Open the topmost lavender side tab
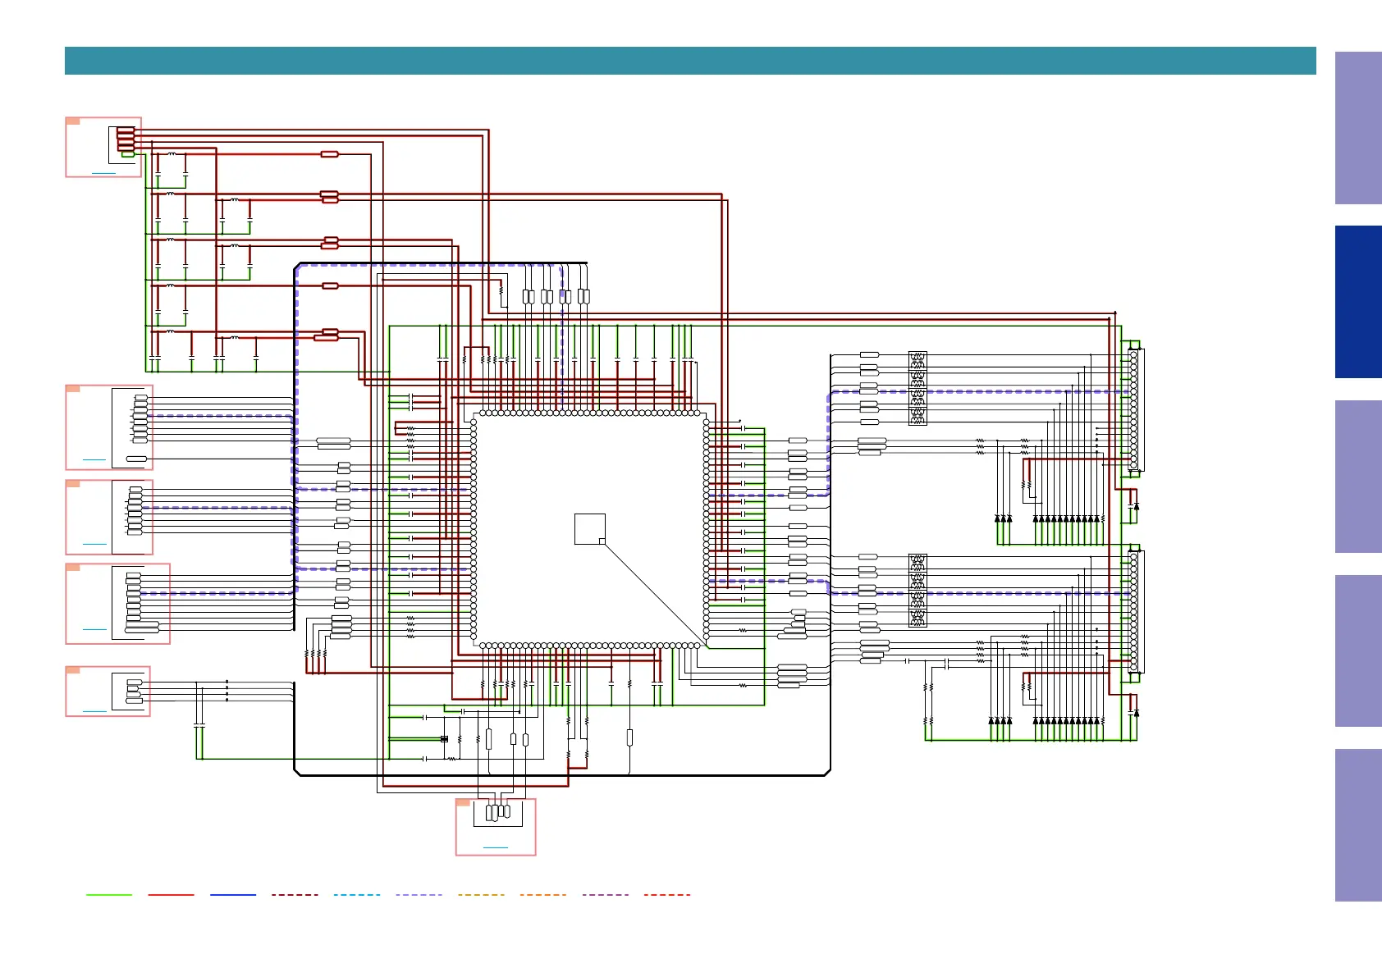 tap(1358, 128)
